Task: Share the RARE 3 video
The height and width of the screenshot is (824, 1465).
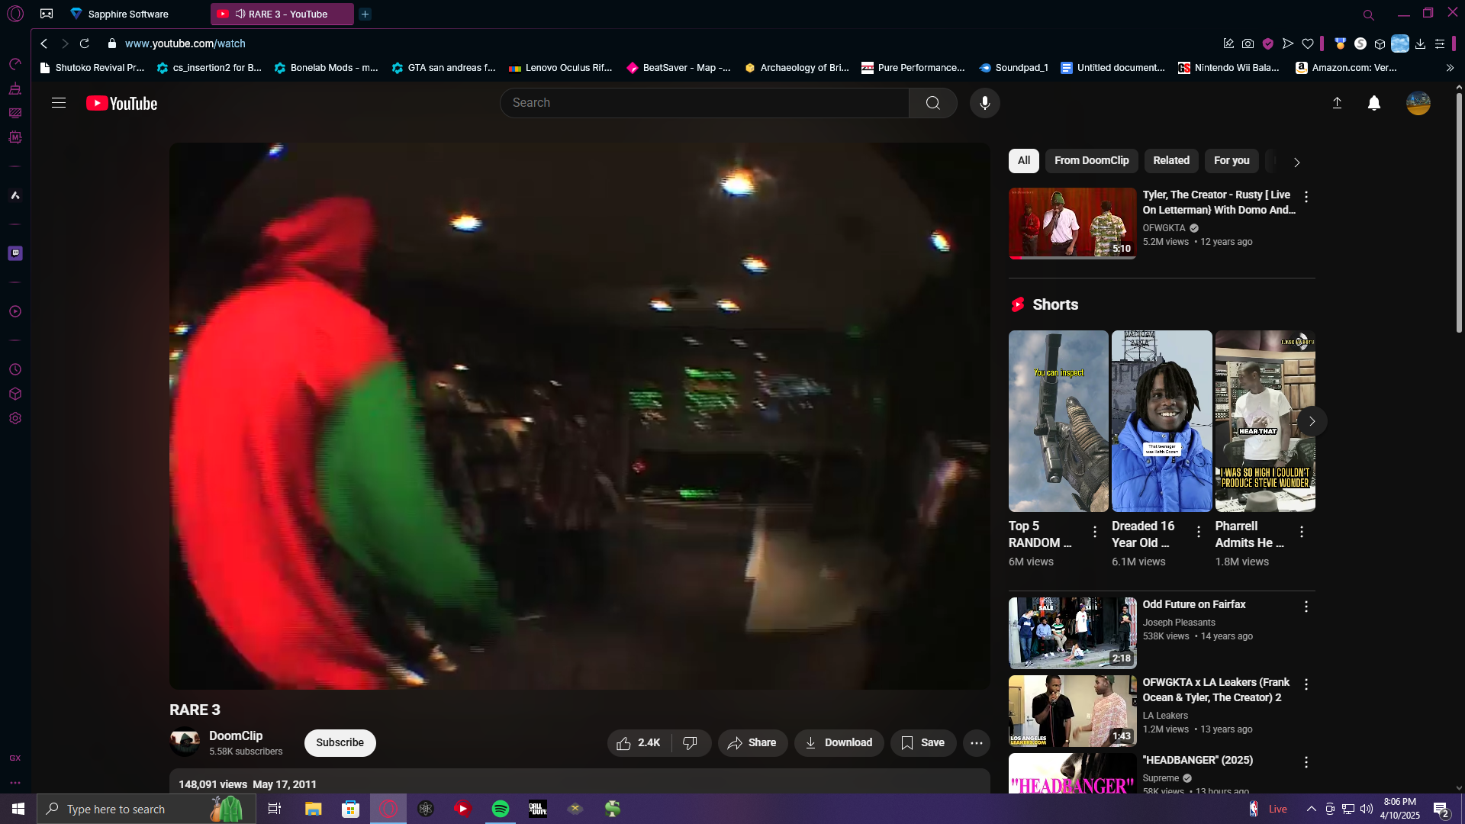Action: tap(752, 743)
